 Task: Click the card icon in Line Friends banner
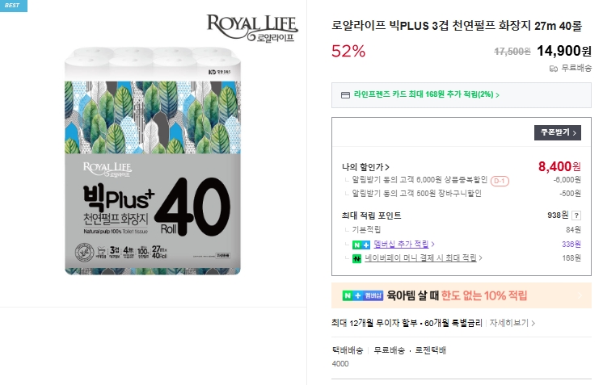point(345,94)
